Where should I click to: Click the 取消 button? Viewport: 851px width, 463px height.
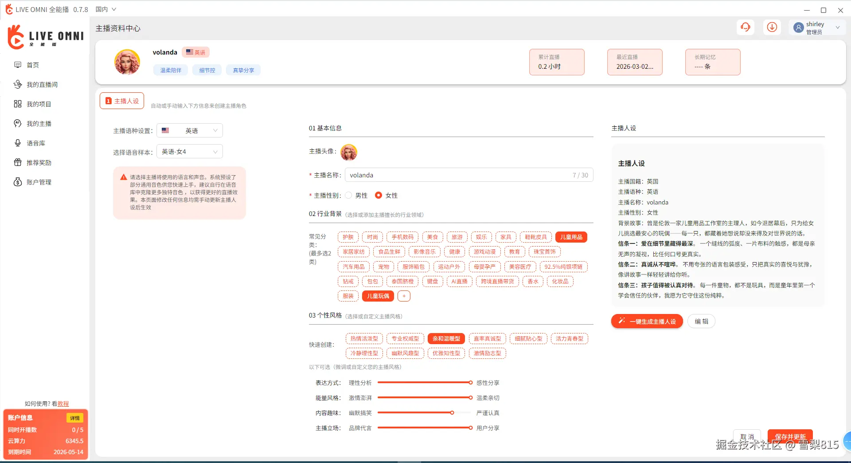coord(747,436)
